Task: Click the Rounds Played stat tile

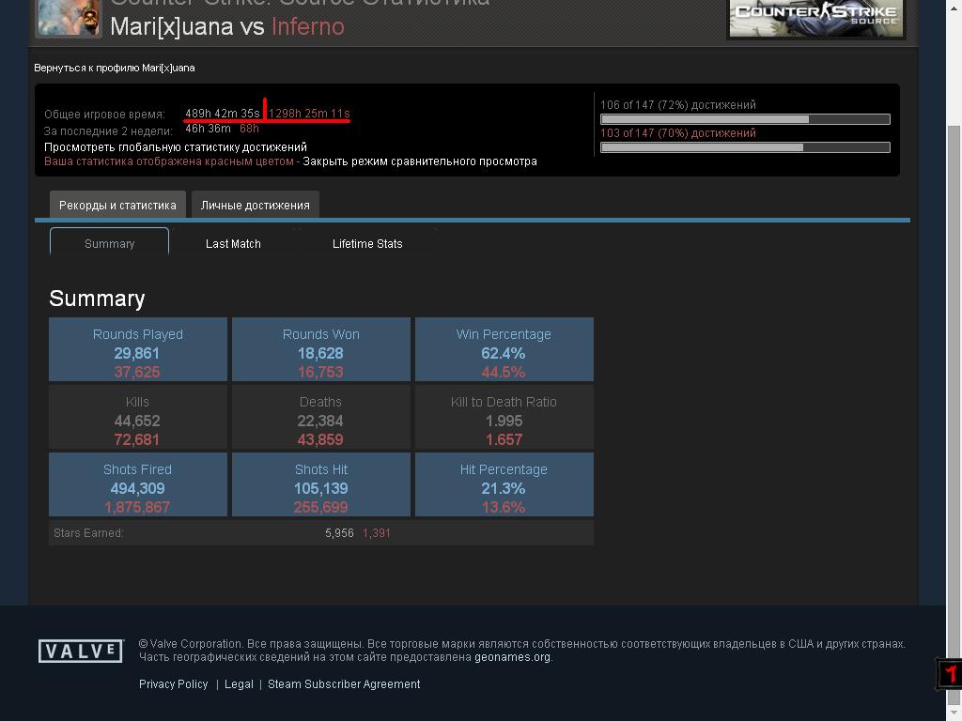Action: tap(138, 349)
